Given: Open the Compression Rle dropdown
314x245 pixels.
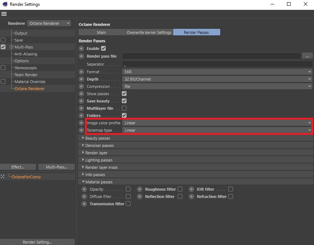Looking at the screenshot, I should (217, 86).
